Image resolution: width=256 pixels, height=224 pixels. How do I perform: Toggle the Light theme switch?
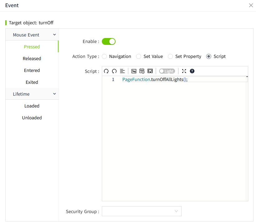tap(167, 71)
